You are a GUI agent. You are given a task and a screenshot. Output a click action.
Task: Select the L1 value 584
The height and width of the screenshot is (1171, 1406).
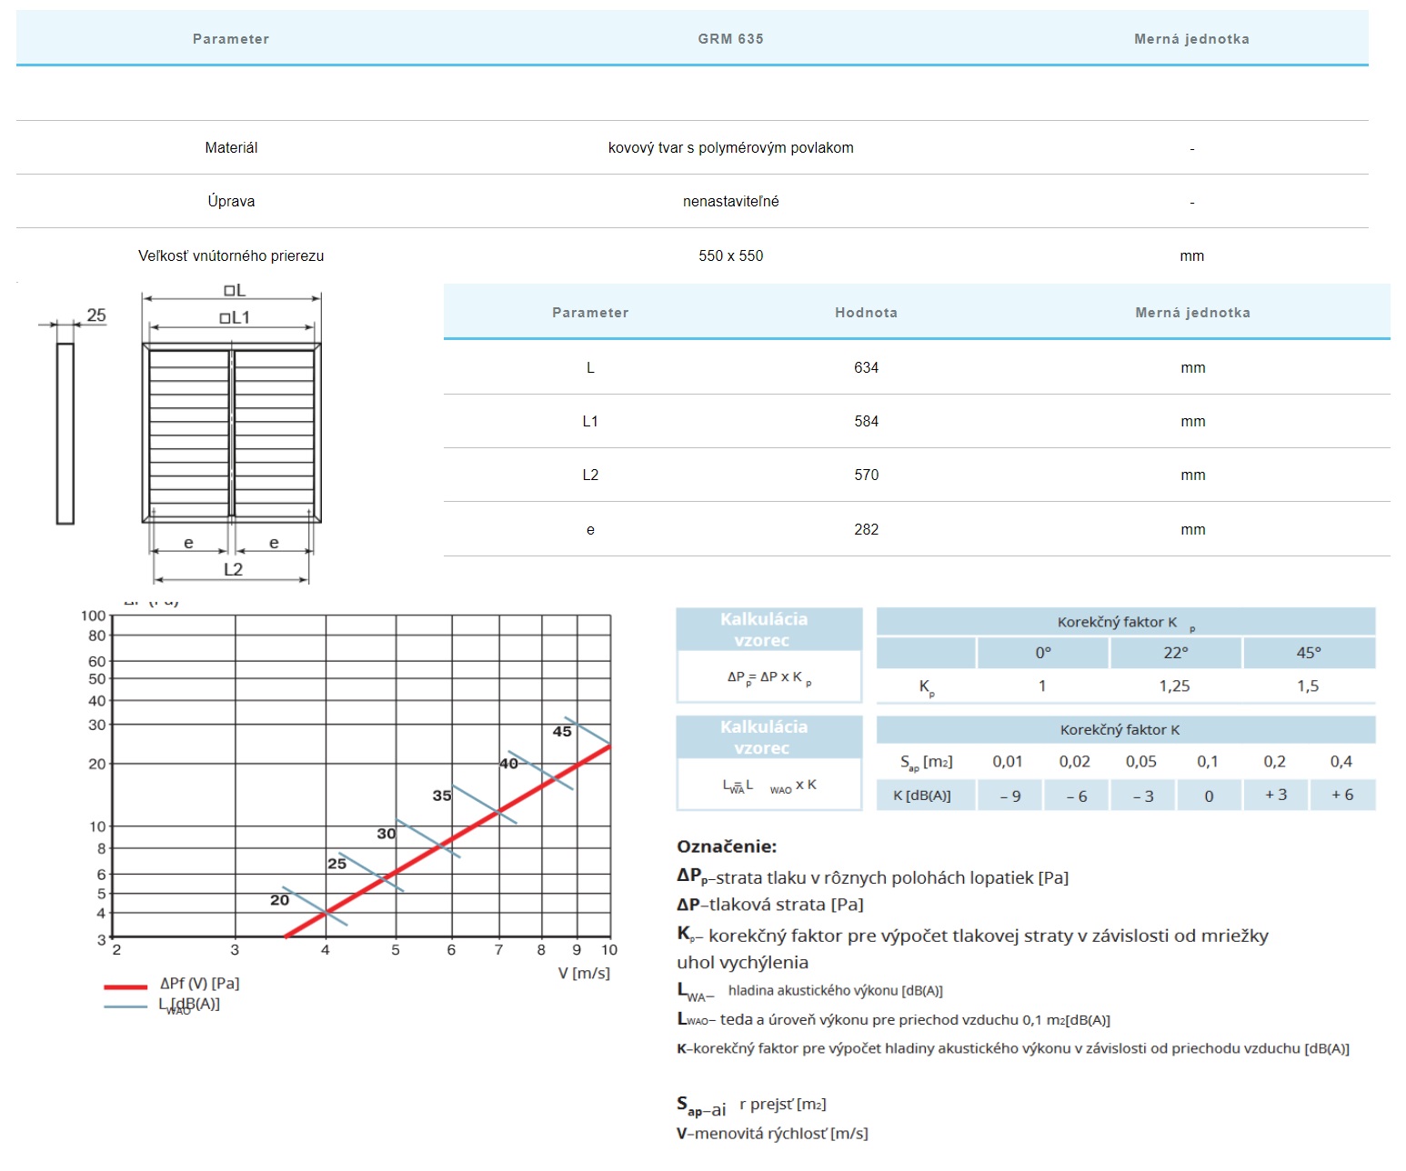tap(866, 421)
